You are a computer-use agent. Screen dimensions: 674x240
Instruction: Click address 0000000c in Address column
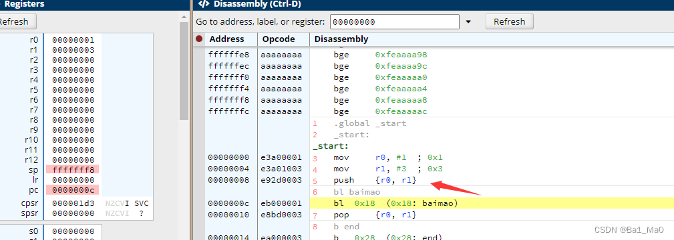coord(228,203)
